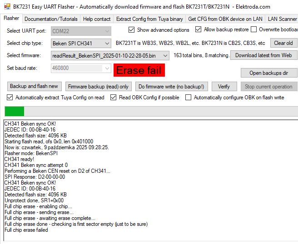Click Firmware backup (read) only button

coord(98,87)
